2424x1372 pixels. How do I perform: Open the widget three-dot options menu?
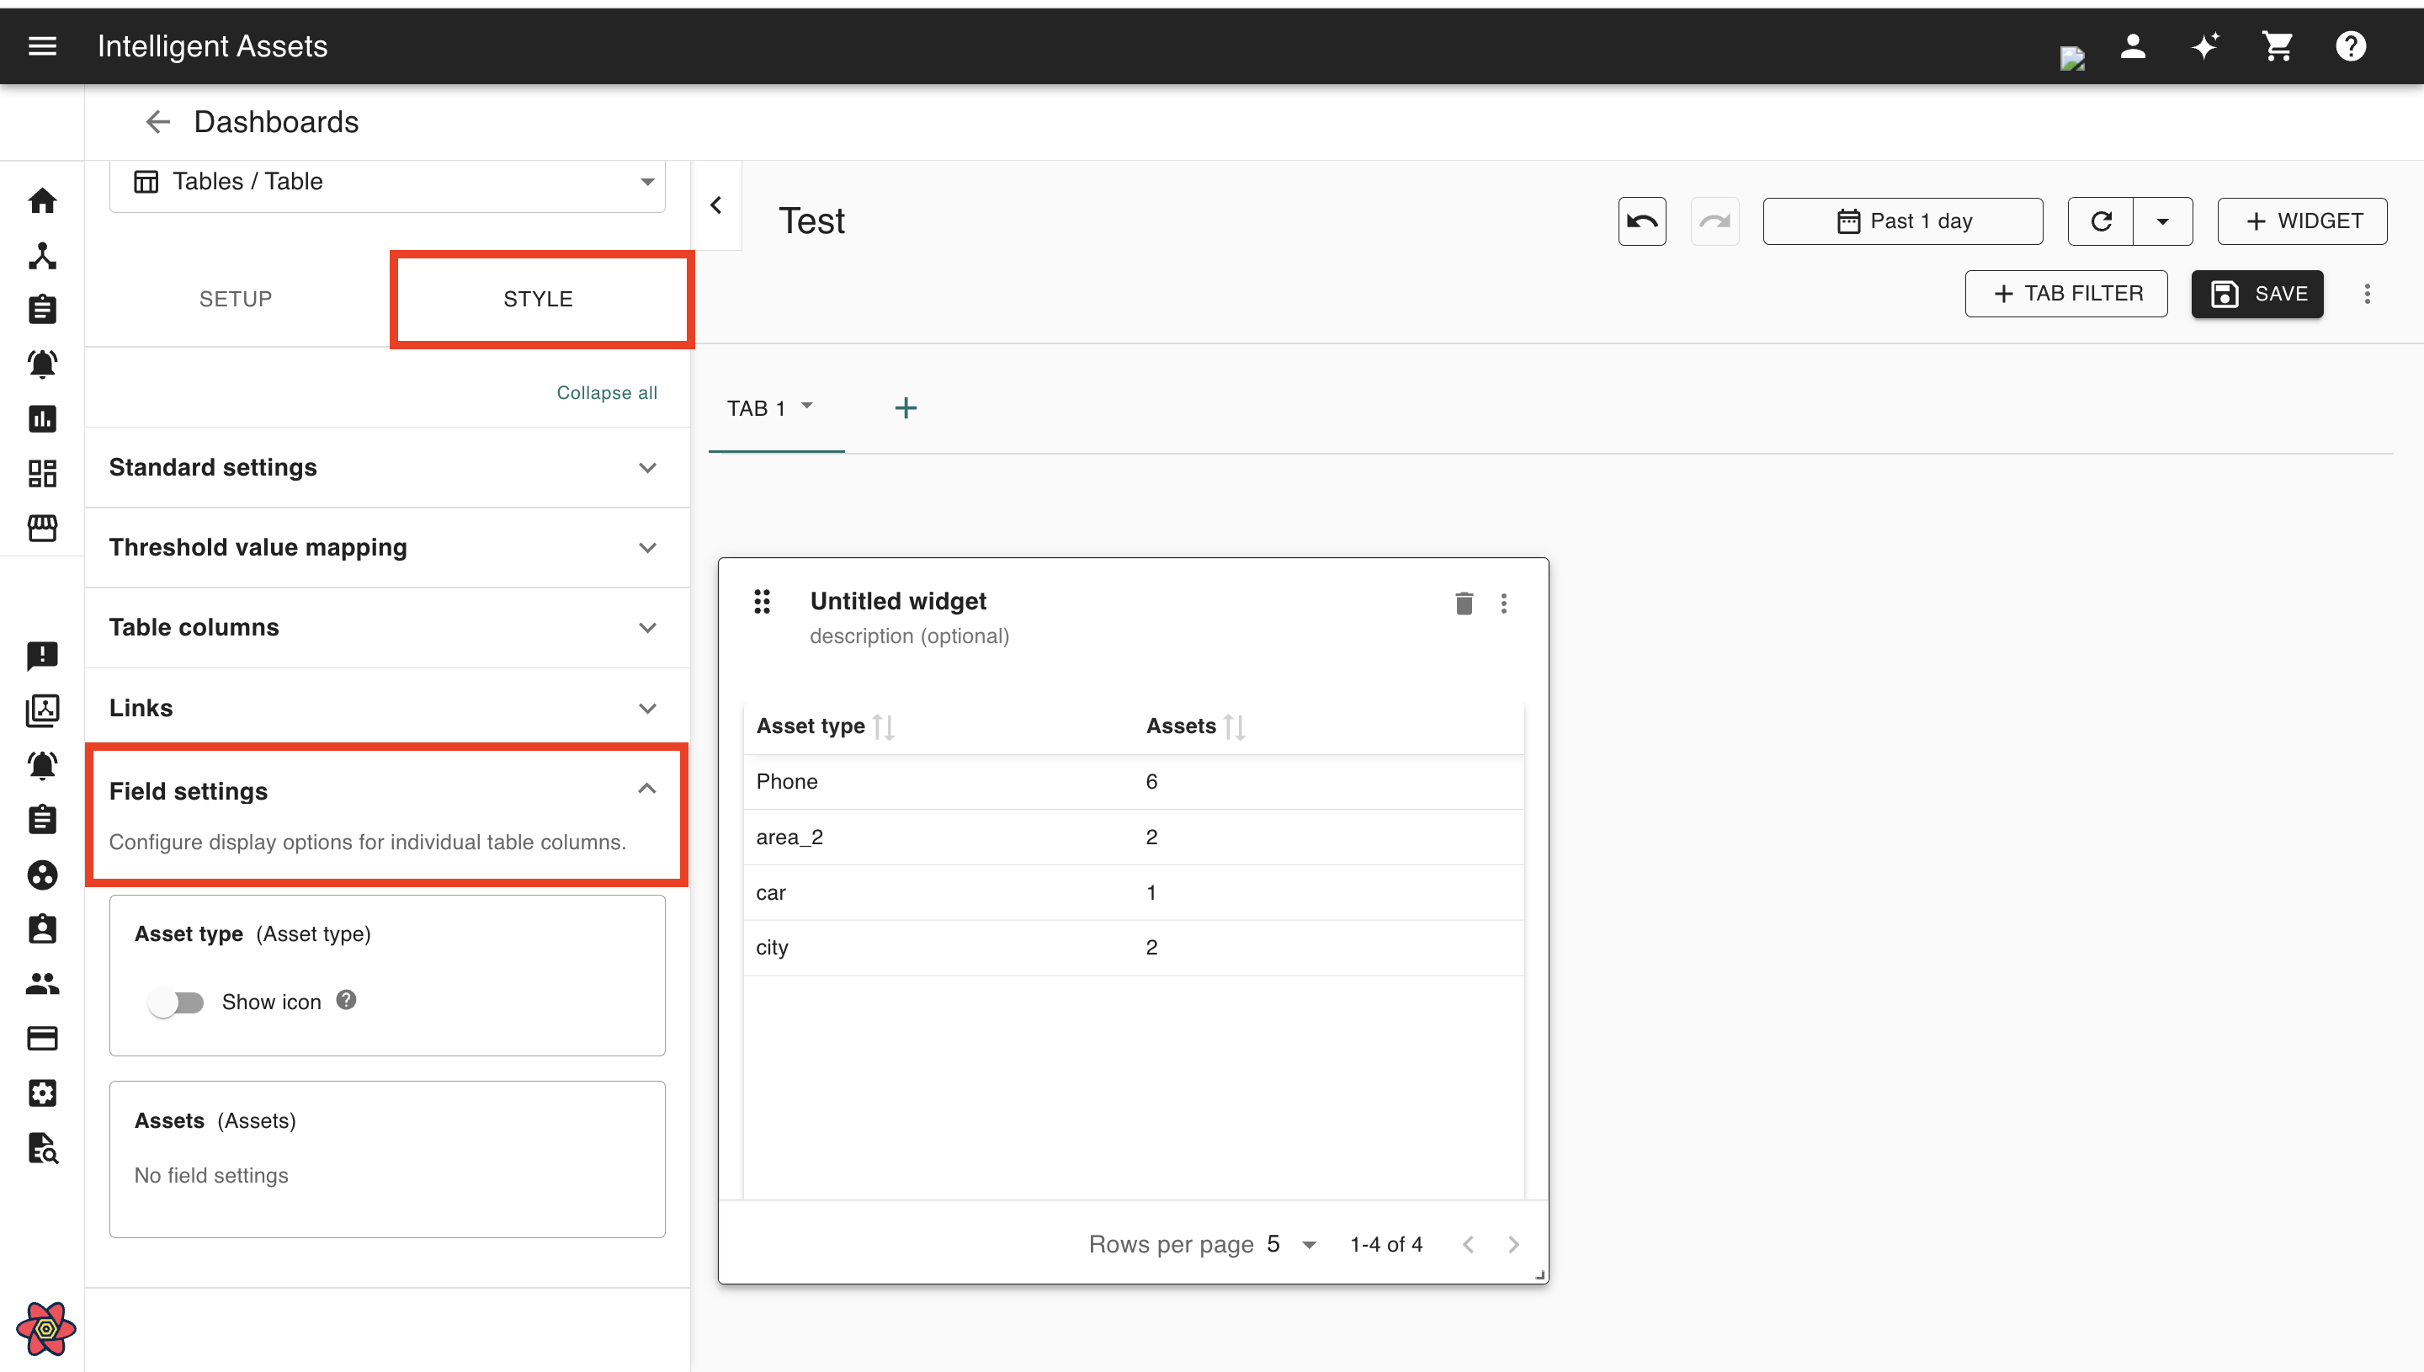point(1503,603)
